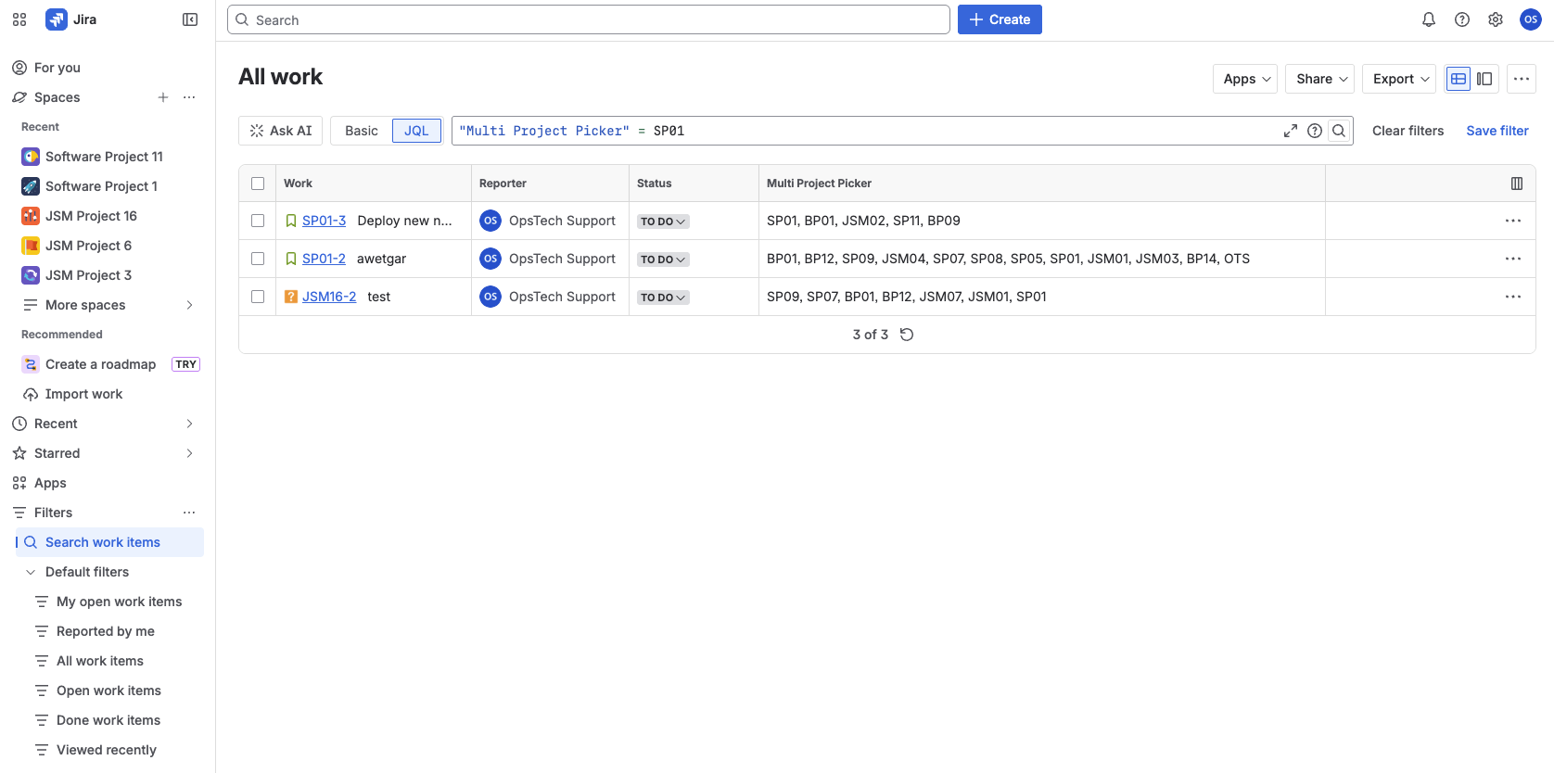Select Search work items
This screenshot has width=1554, height=773.
point(109,542)
